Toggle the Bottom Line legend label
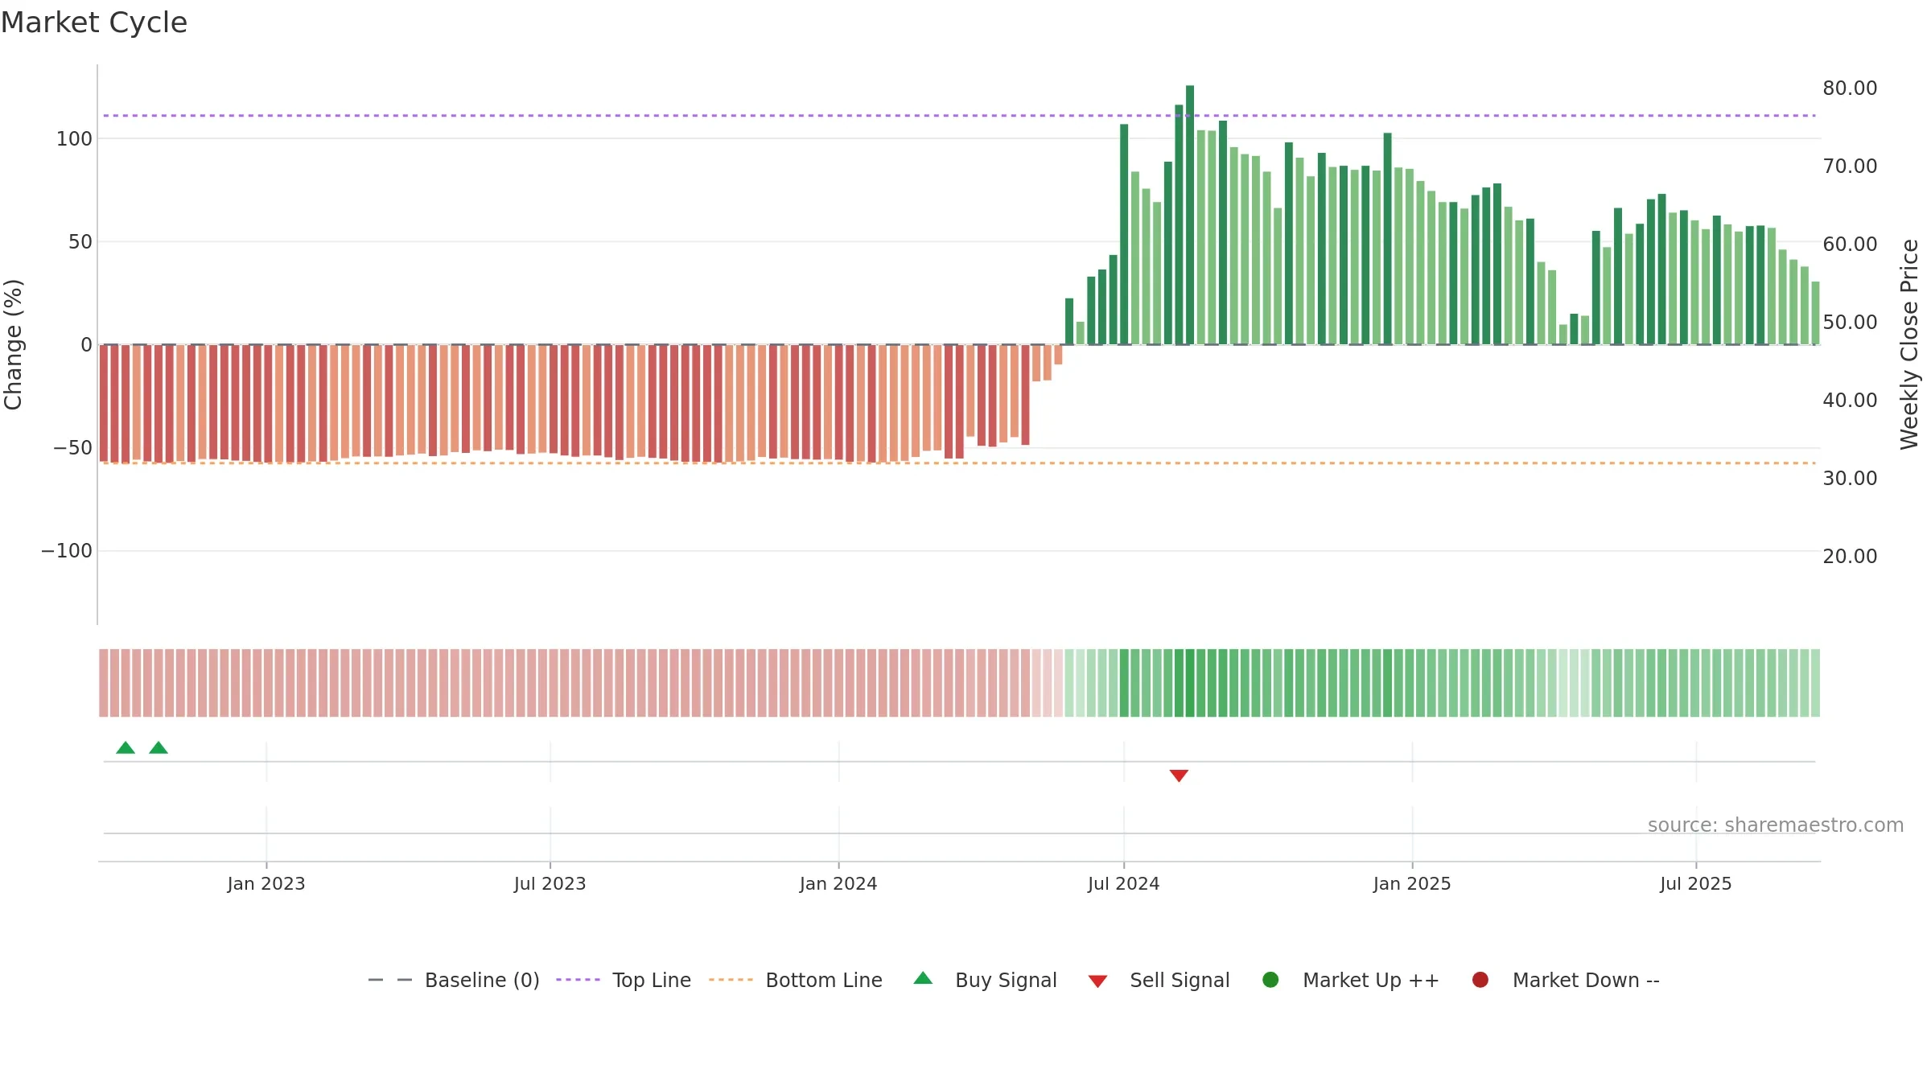 [824, 981]
